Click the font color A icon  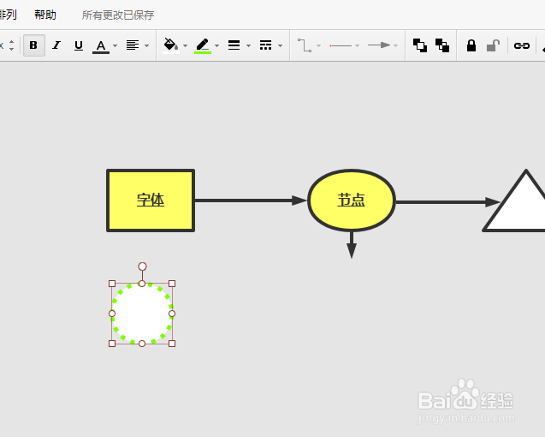101,45
